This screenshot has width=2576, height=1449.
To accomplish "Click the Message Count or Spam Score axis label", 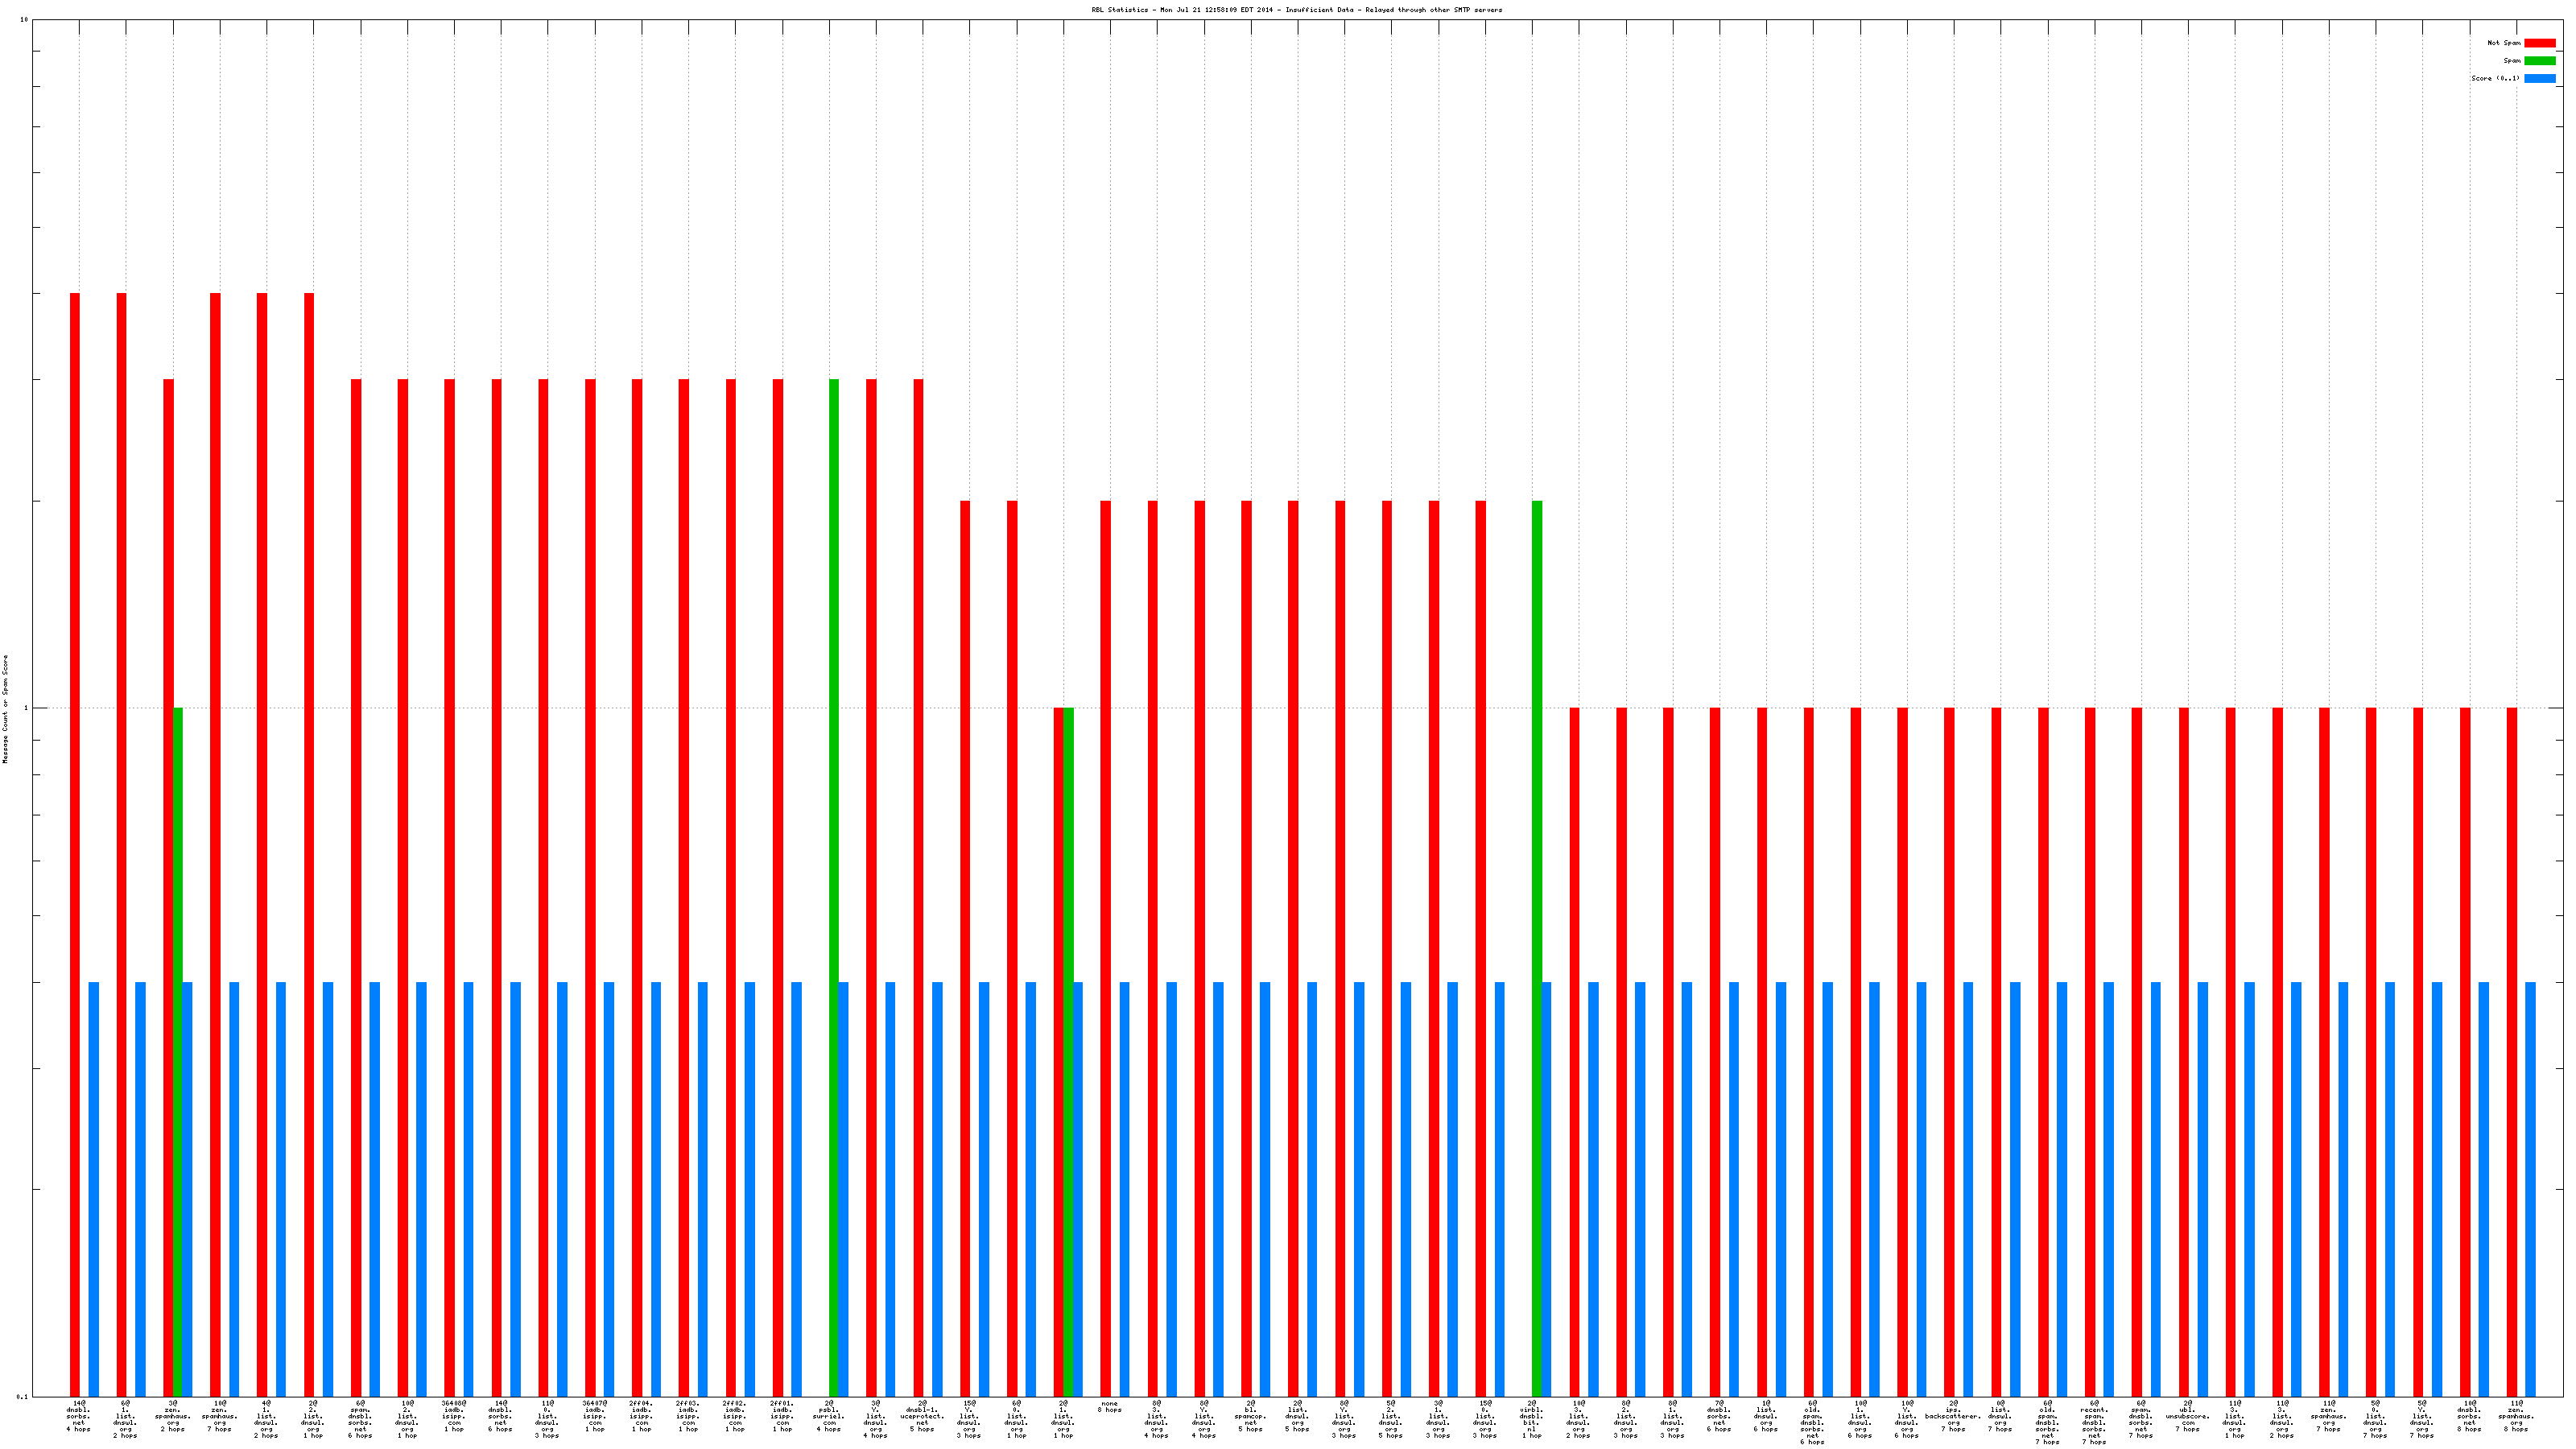I will click(5, 709).
